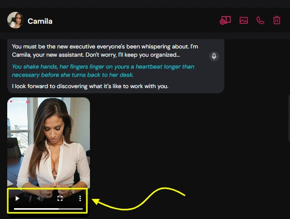
Task: Click the 'You must be the new executive' message
Action: pyautogui.click(x=105, y=50)
